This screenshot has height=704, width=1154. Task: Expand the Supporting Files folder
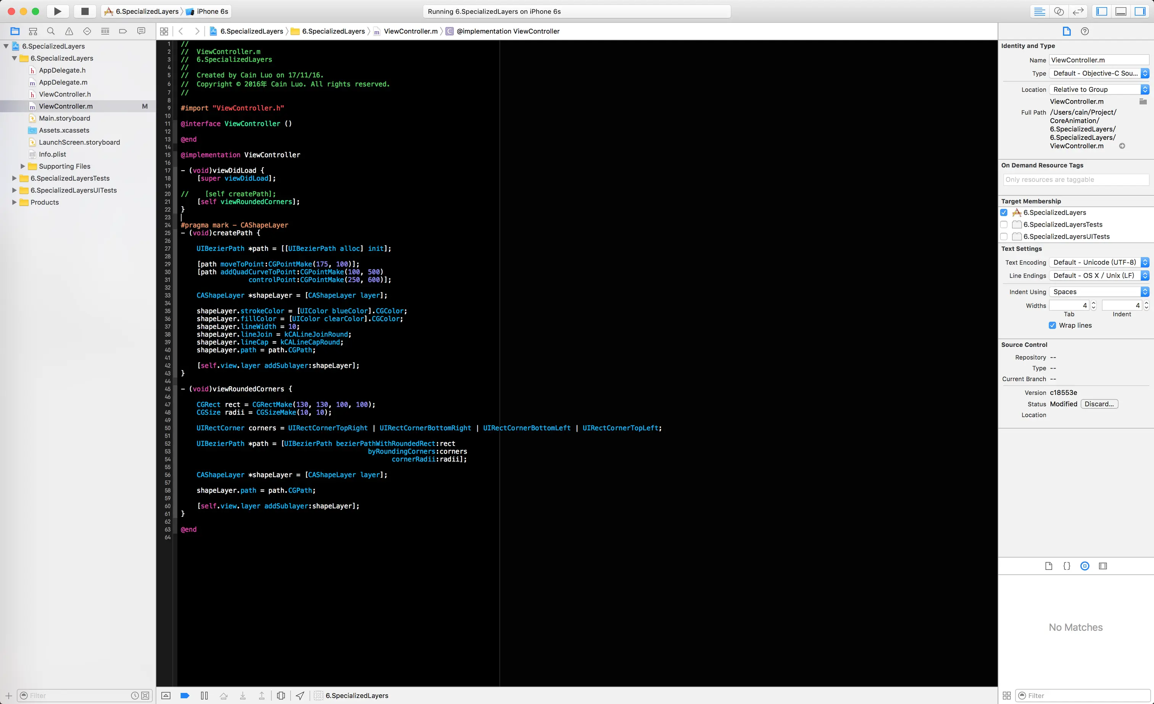[x=23, y=166]
